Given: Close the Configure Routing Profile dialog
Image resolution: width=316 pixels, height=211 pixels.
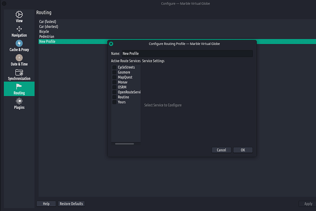Looking at the screenshot, I should coord(111,44).
